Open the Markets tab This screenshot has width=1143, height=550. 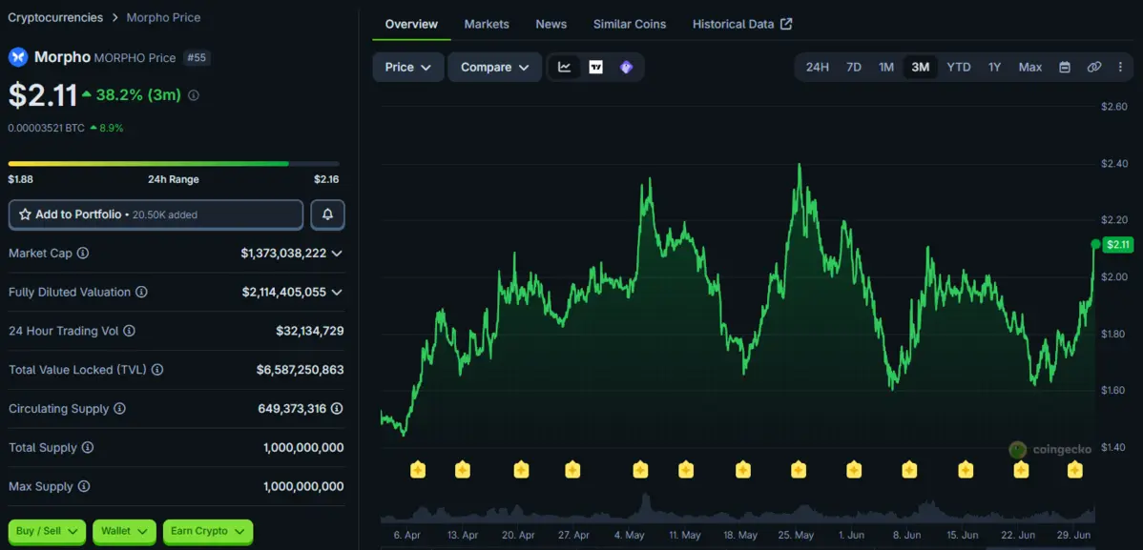487,24
